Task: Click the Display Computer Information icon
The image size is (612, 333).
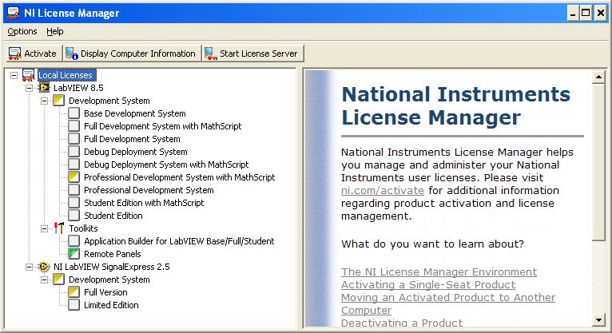Action: point(72,54)
